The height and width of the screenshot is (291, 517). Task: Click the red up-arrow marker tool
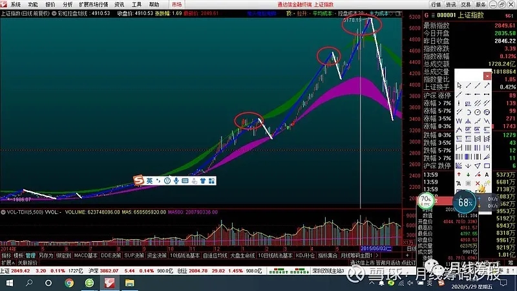point(459,174)
